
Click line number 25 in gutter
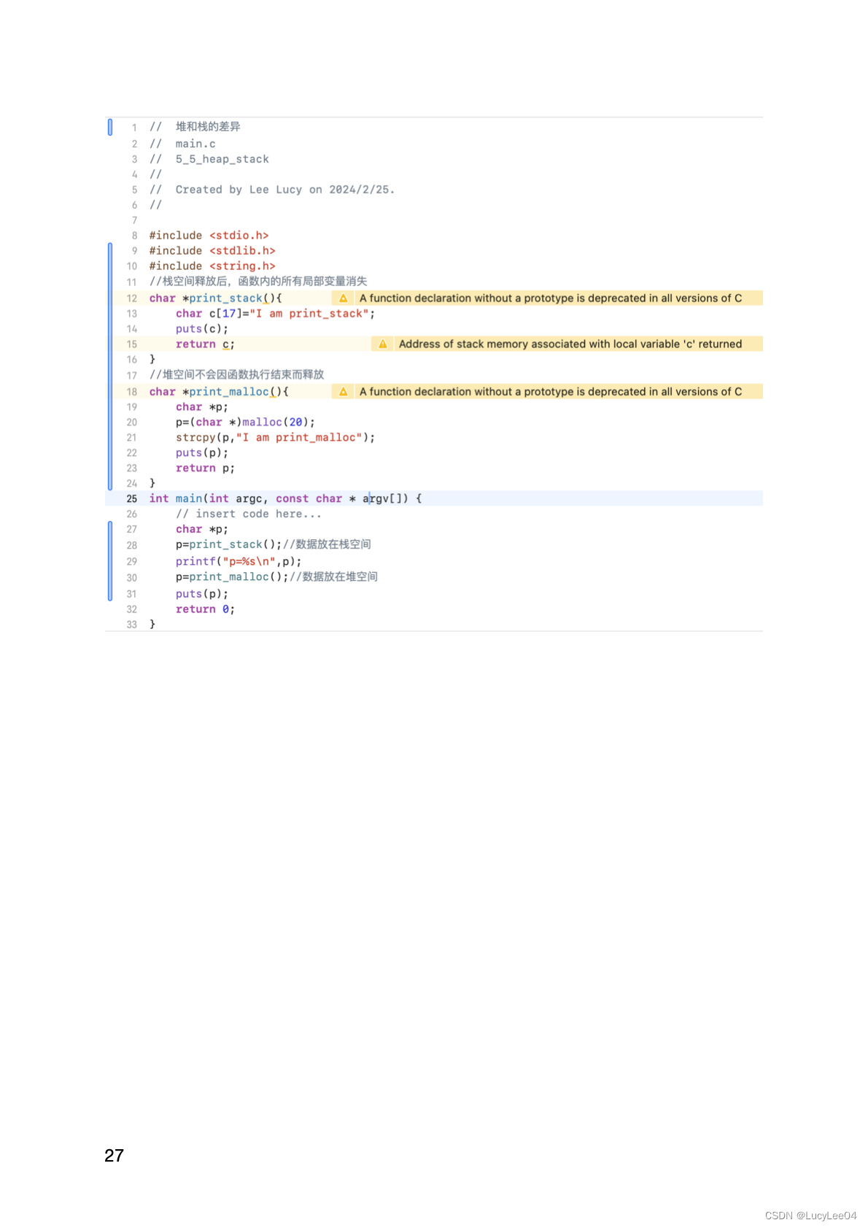(132, 499)
